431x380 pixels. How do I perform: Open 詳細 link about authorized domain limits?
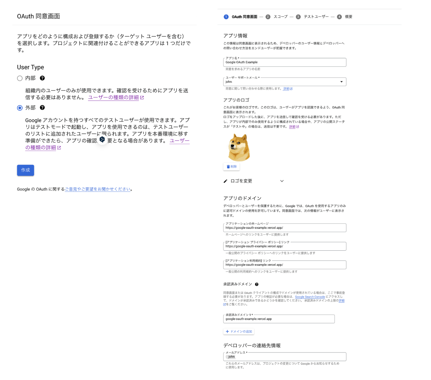click(x=341, y=300)
